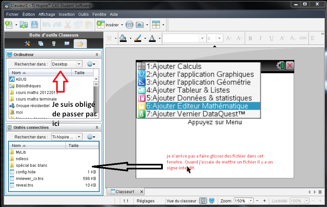Click the line color pen icon
The image size is (327, 207).
(x=138, y=38)
